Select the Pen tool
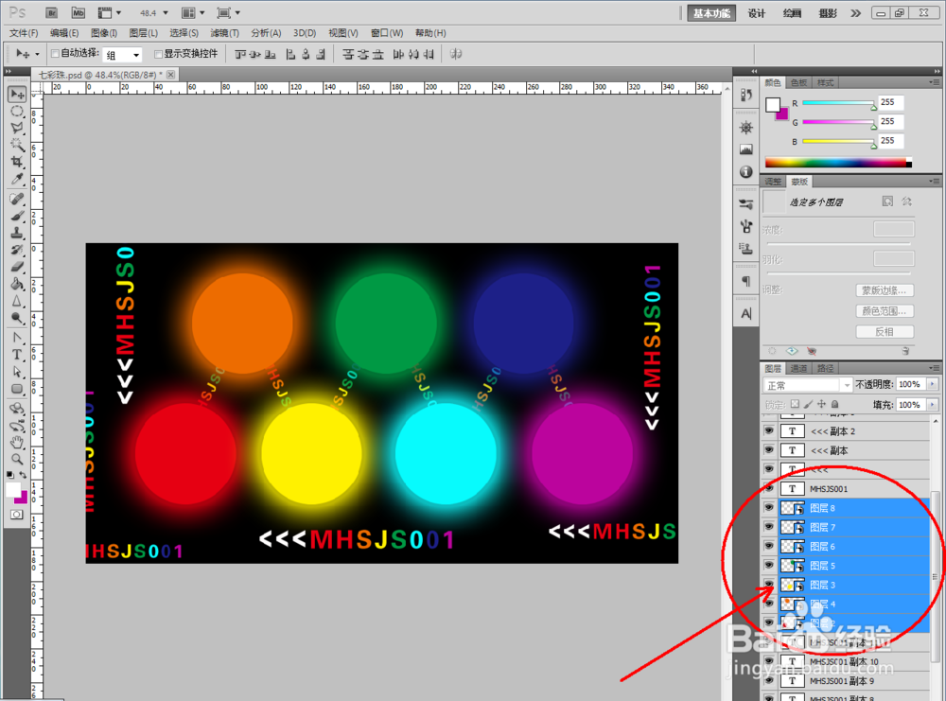This screenshot has height=701, width=946. 17,338
